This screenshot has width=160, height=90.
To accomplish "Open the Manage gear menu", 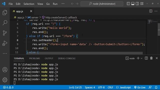I will (5, 80).
